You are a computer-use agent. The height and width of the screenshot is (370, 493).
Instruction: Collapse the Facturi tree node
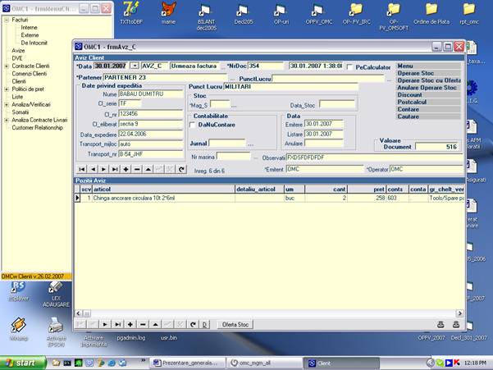pos(7,19)
